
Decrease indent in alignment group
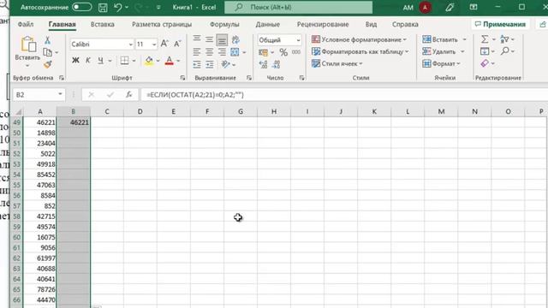(x=197, y=65)
